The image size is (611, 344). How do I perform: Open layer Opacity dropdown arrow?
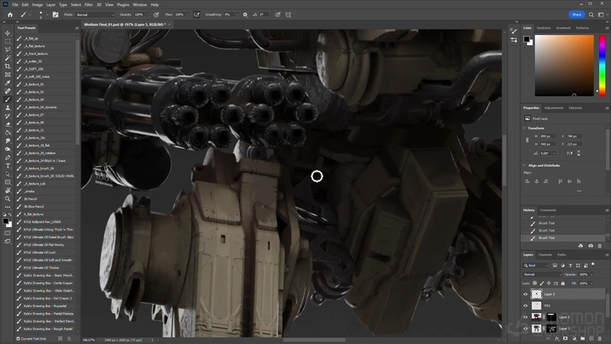tap(592, 274)
